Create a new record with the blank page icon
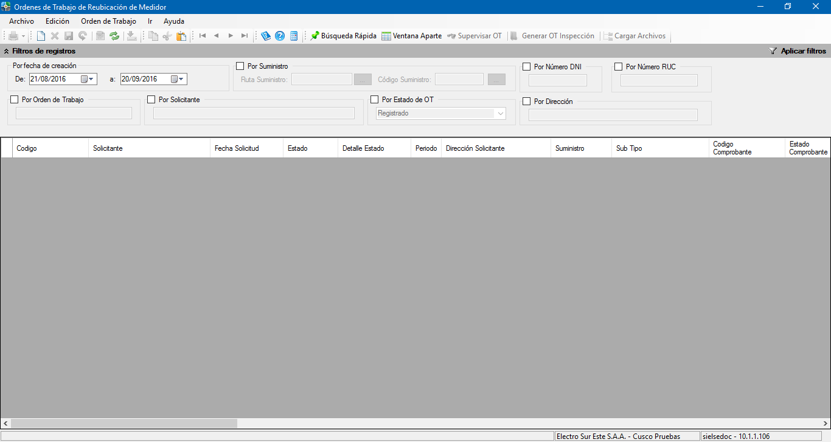This screenshot has width=831, height=442. click(41, 36)
